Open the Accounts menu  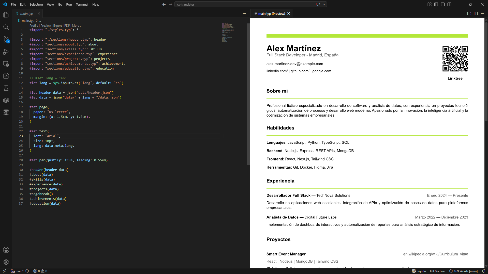click(x=6, y=250)
